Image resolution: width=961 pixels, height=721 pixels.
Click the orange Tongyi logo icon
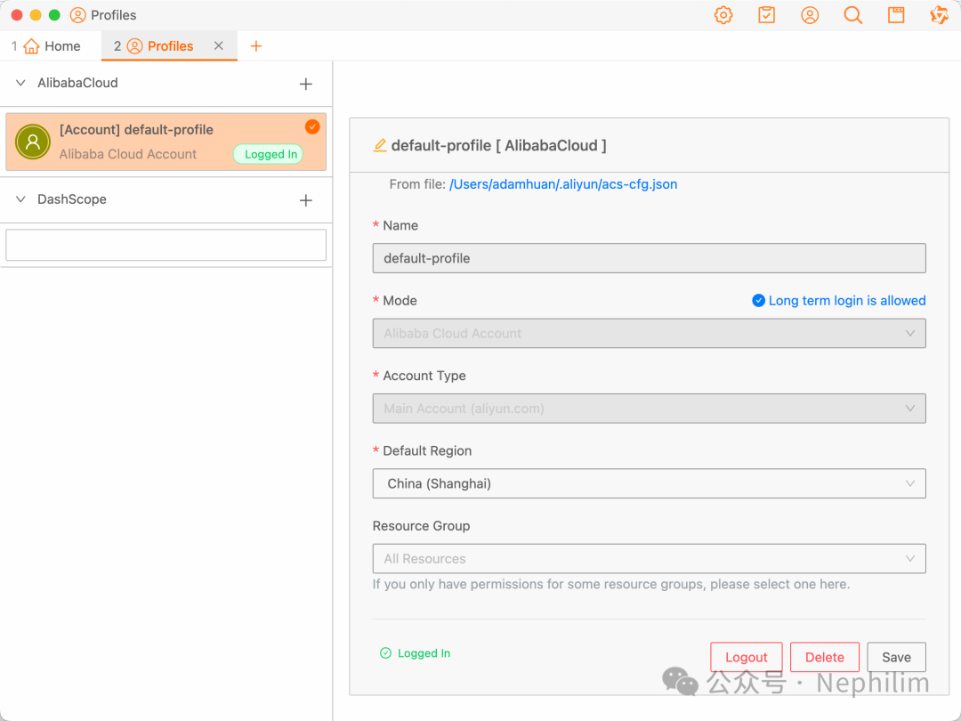939,15
